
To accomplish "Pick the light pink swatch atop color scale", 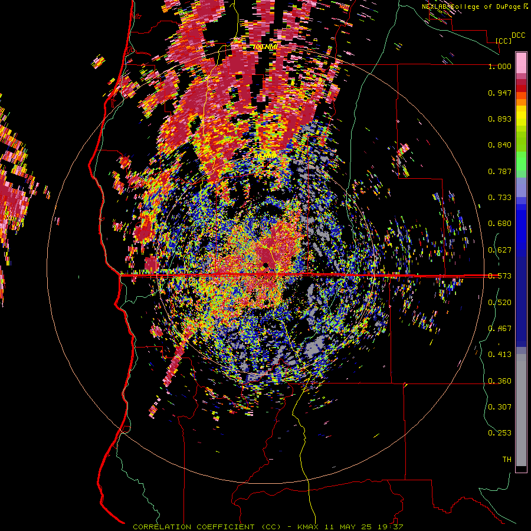I will [521, 63].
